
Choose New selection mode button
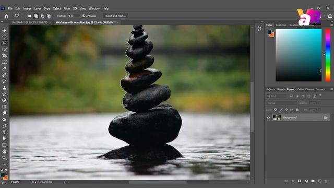click(30, 16)
